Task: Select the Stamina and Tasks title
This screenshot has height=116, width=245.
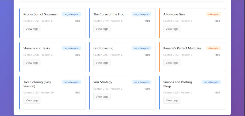Action: (36, 48)
